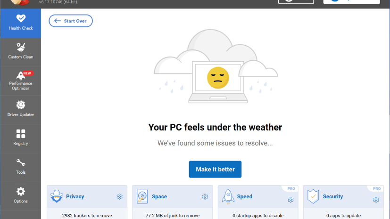Click the Privacy spy-hat icon
The height and width of the screenshot is (219, 390).
57,197
